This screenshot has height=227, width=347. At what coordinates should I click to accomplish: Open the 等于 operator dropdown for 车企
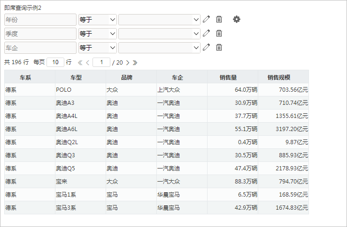[98, 48]
